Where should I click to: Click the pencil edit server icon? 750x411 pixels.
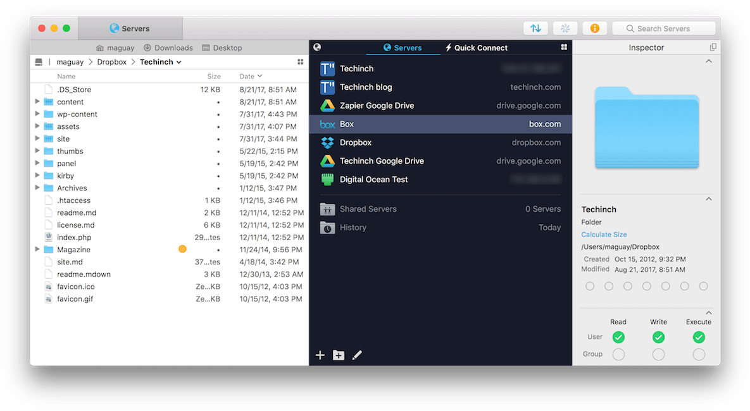[357, 355]
